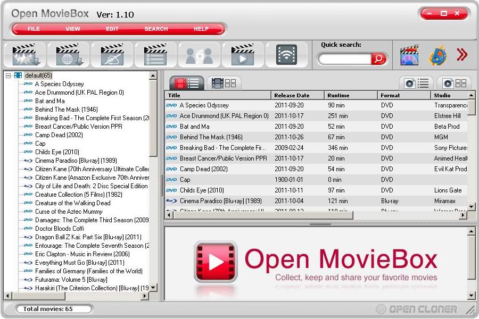
Task: Click the tree panel horizontal scrollbar thumb
Action: point(39,296)
